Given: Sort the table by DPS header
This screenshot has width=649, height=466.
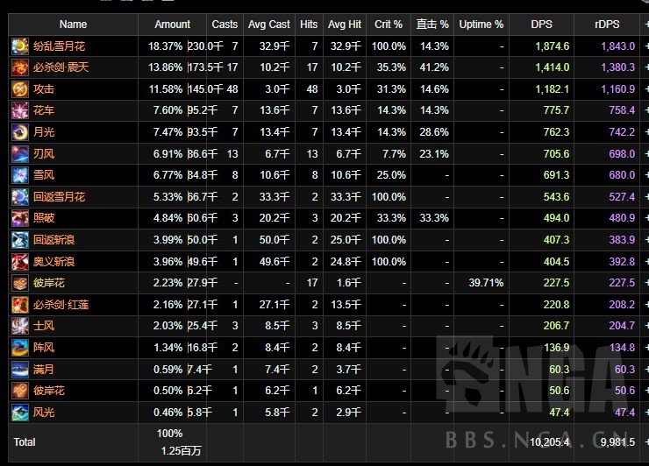Looking at the screenshot, I should tap(541, 25).
